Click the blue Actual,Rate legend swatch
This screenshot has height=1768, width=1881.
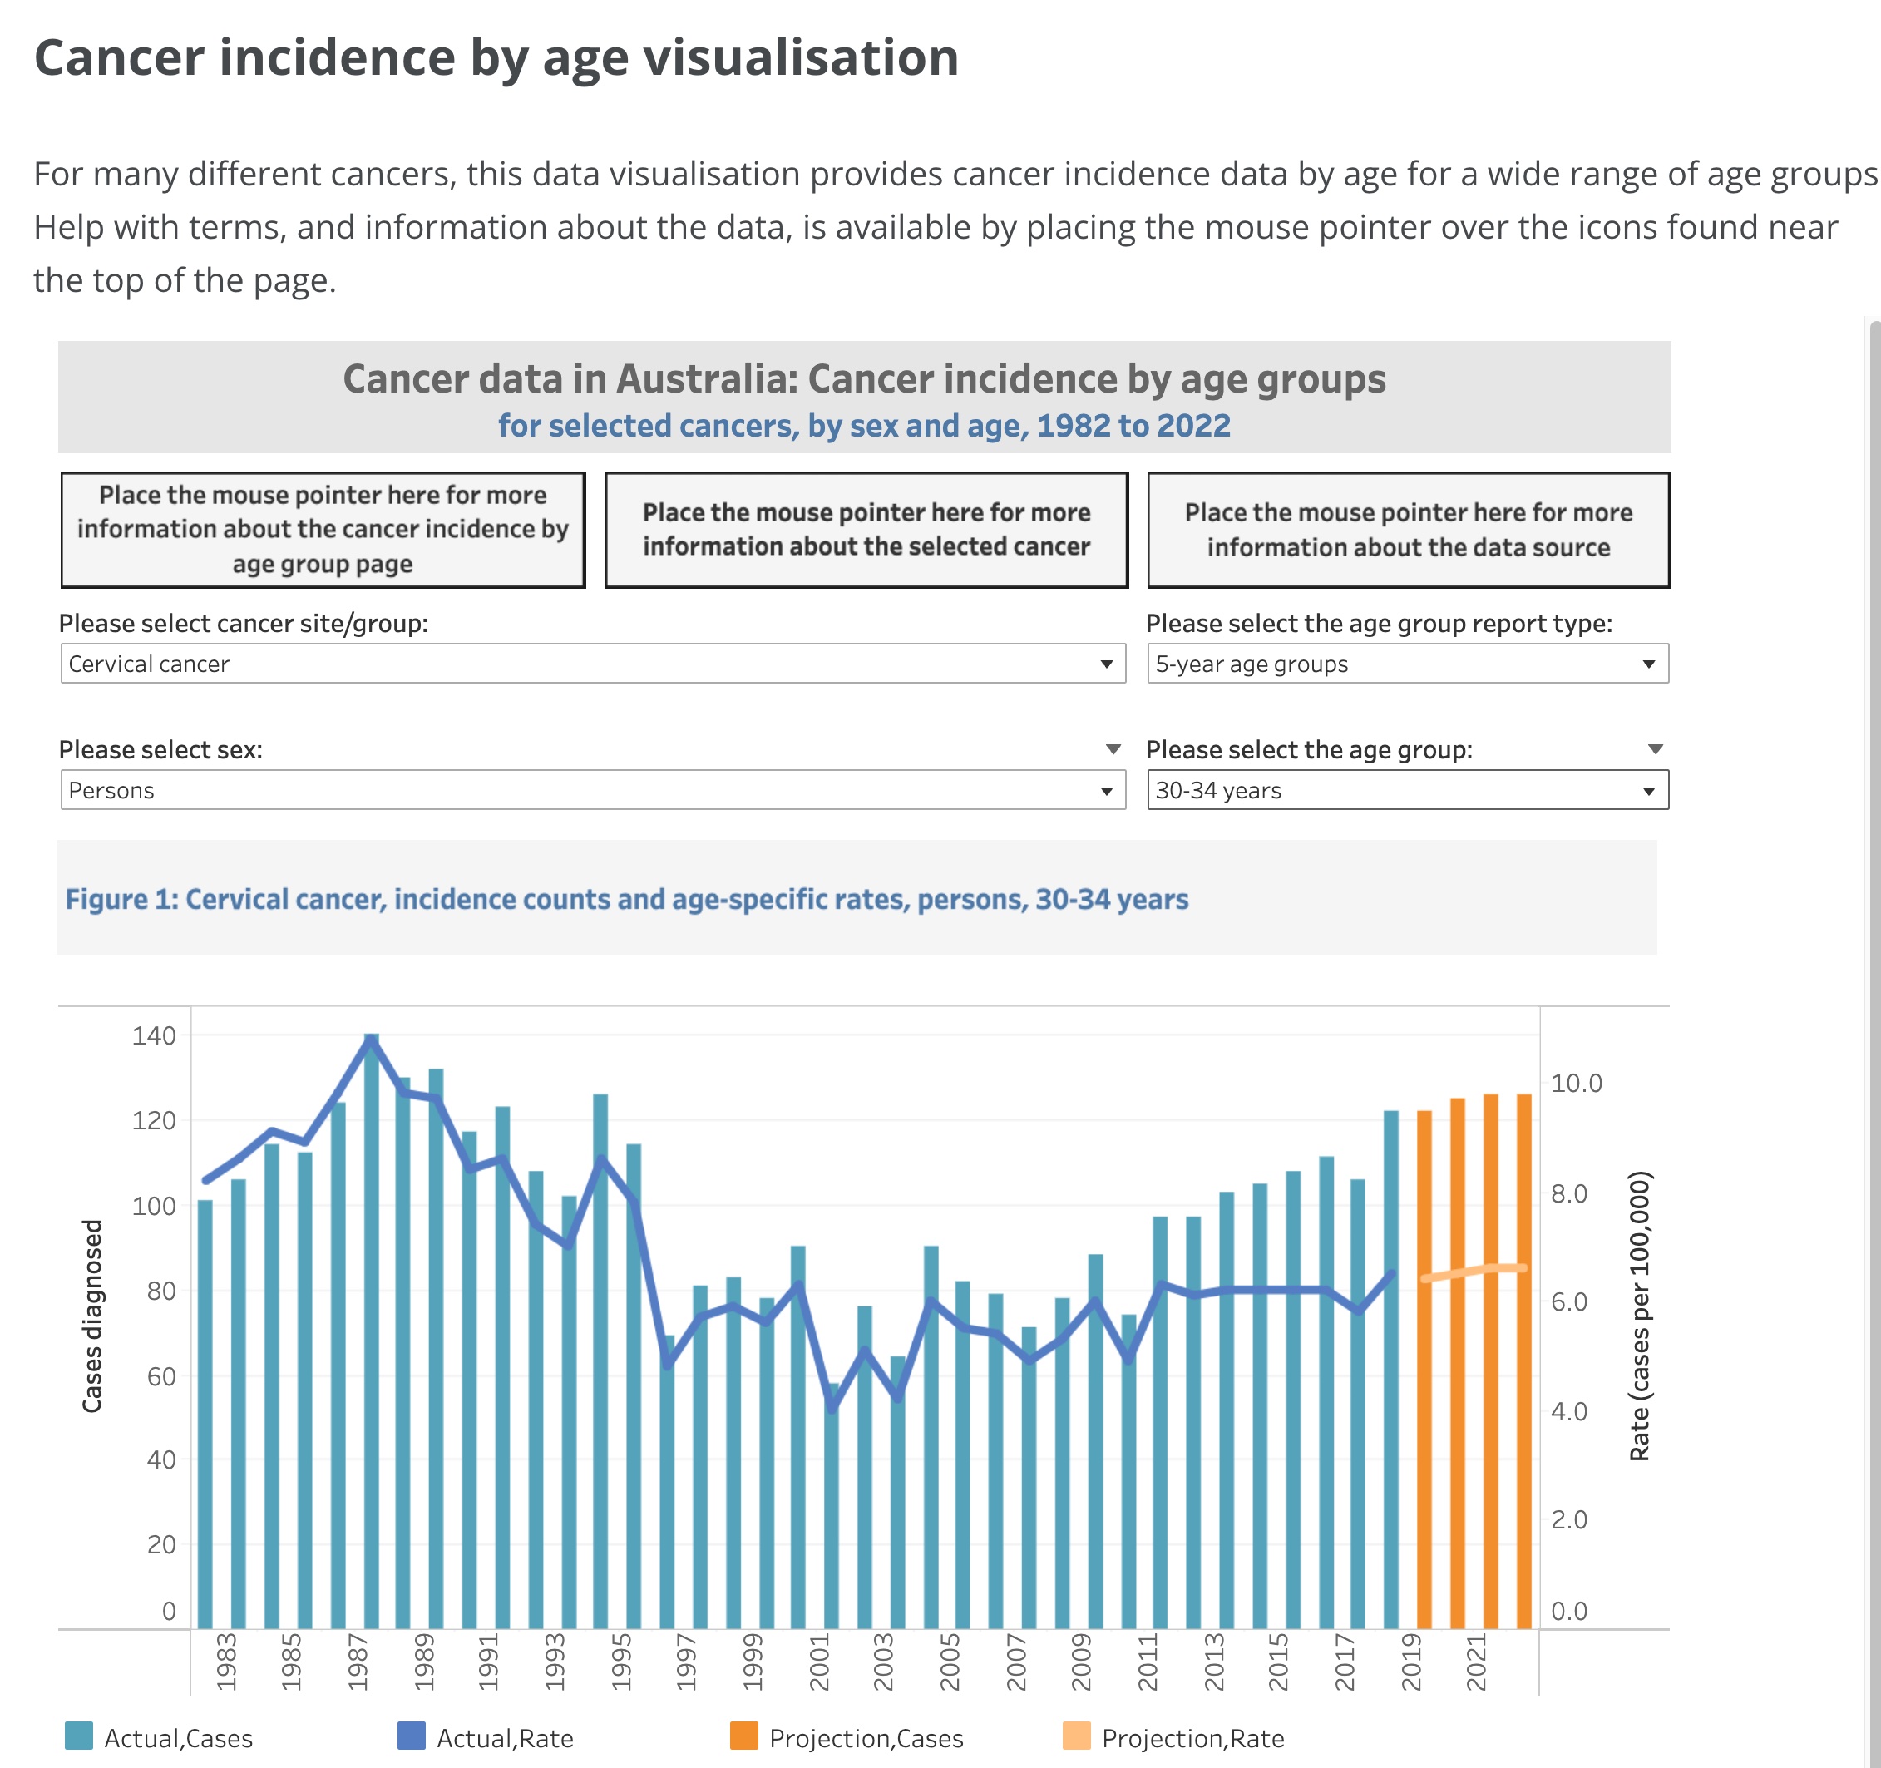coord(412,1736)
